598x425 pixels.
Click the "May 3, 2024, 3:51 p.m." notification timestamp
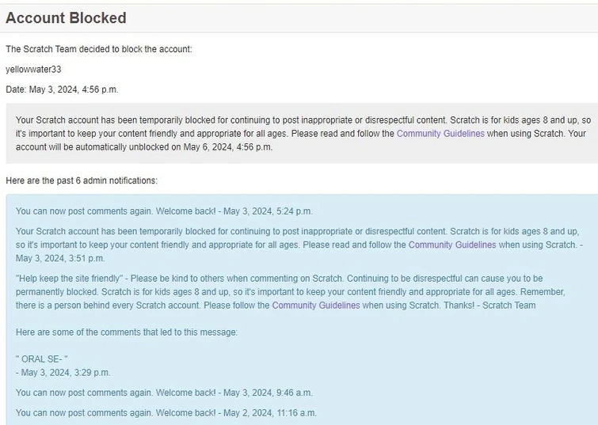[x=60, y=258]
